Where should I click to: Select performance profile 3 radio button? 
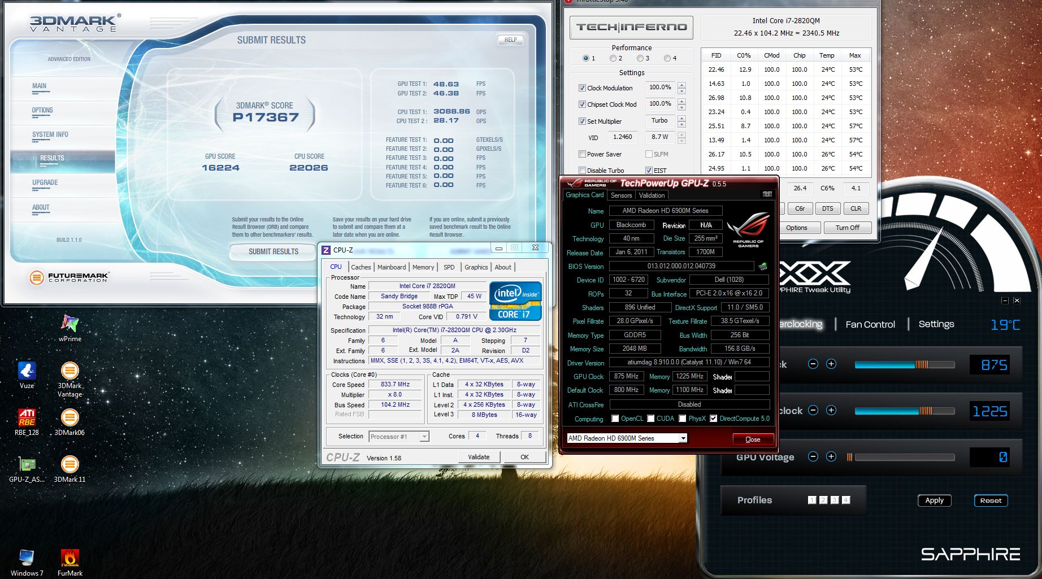pos(640,58)
